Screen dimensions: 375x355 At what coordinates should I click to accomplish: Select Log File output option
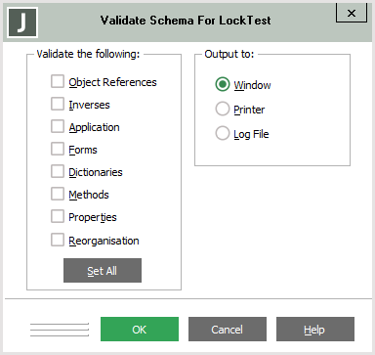[x=223, y=133]
